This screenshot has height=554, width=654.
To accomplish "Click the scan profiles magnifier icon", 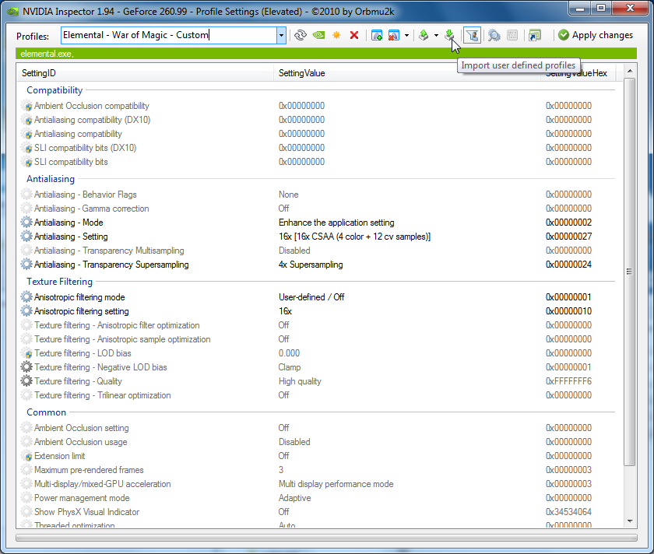I will tap(494, 35).
